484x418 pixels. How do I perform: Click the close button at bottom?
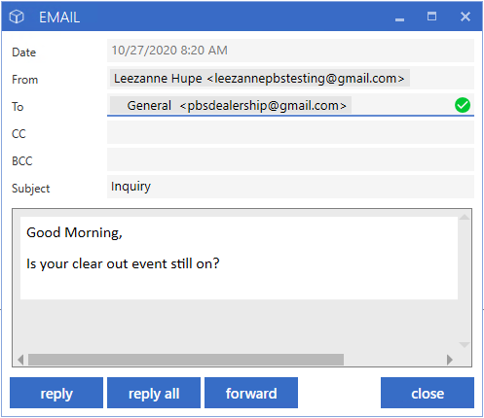click(x=428, y=393)
